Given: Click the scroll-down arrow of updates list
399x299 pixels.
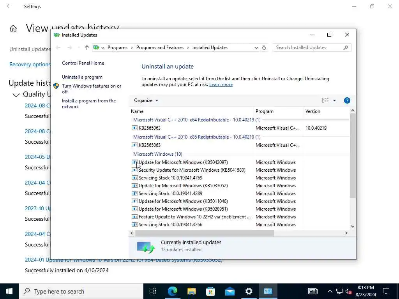Looking at the screenshot, I should [x=353, y=226].
